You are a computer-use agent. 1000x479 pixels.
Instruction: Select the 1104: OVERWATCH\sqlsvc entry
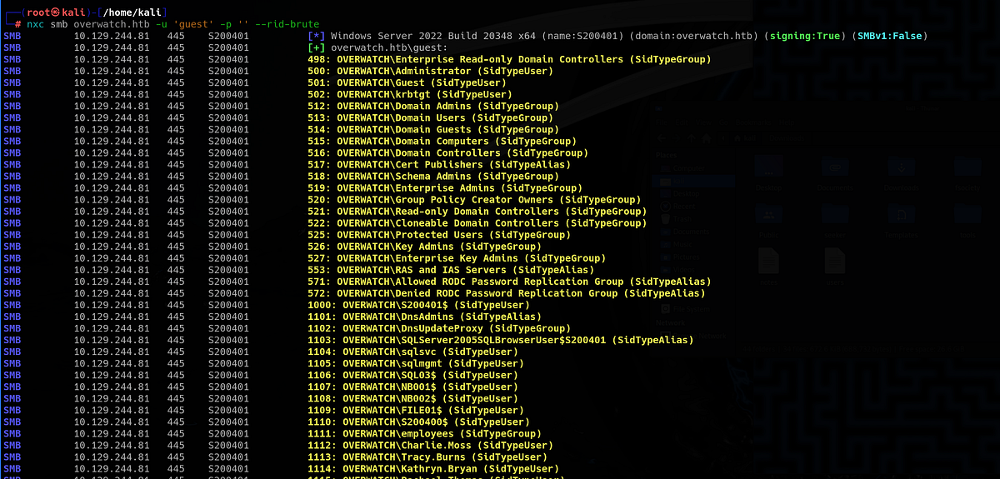click(x=412, y=352)
